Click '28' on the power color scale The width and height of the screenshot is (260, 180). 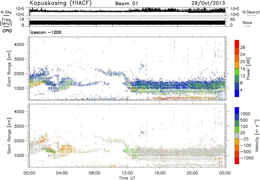coord(242,47)
